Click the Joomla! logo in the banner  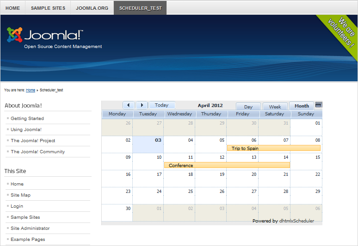click(x=45, y=35)
